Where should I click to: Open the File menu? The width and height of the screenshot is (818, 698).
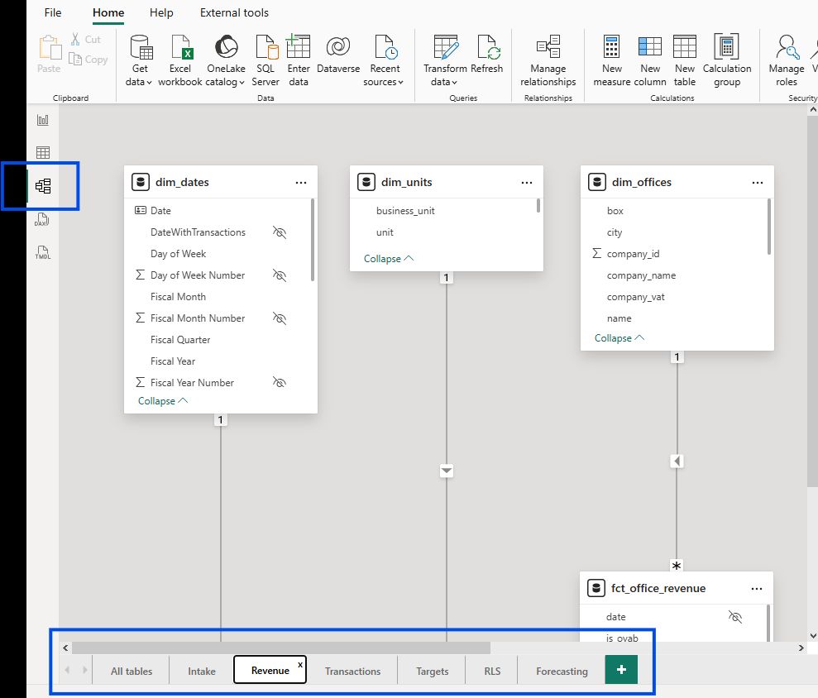click(53, 12)
